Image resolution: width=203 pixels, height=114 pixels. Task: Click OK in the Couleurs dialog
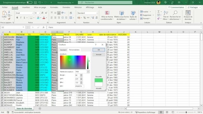pyautogui.click(x=99, y=50)
